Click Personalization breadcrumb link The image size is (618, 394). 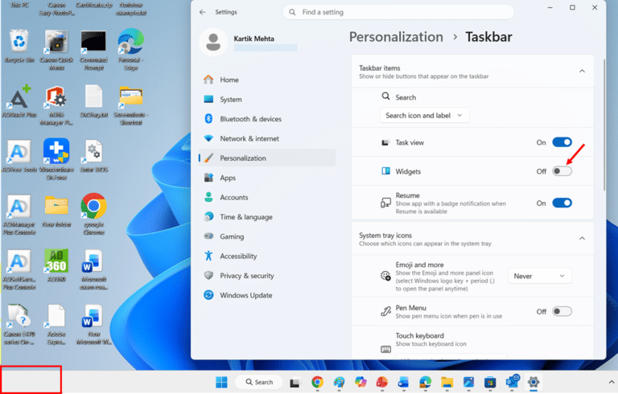tap(396, 37)
